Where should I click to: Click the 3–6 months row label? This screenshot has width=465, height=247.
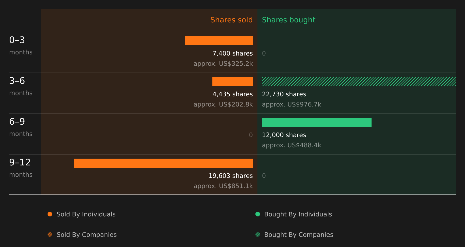(21, 86)
